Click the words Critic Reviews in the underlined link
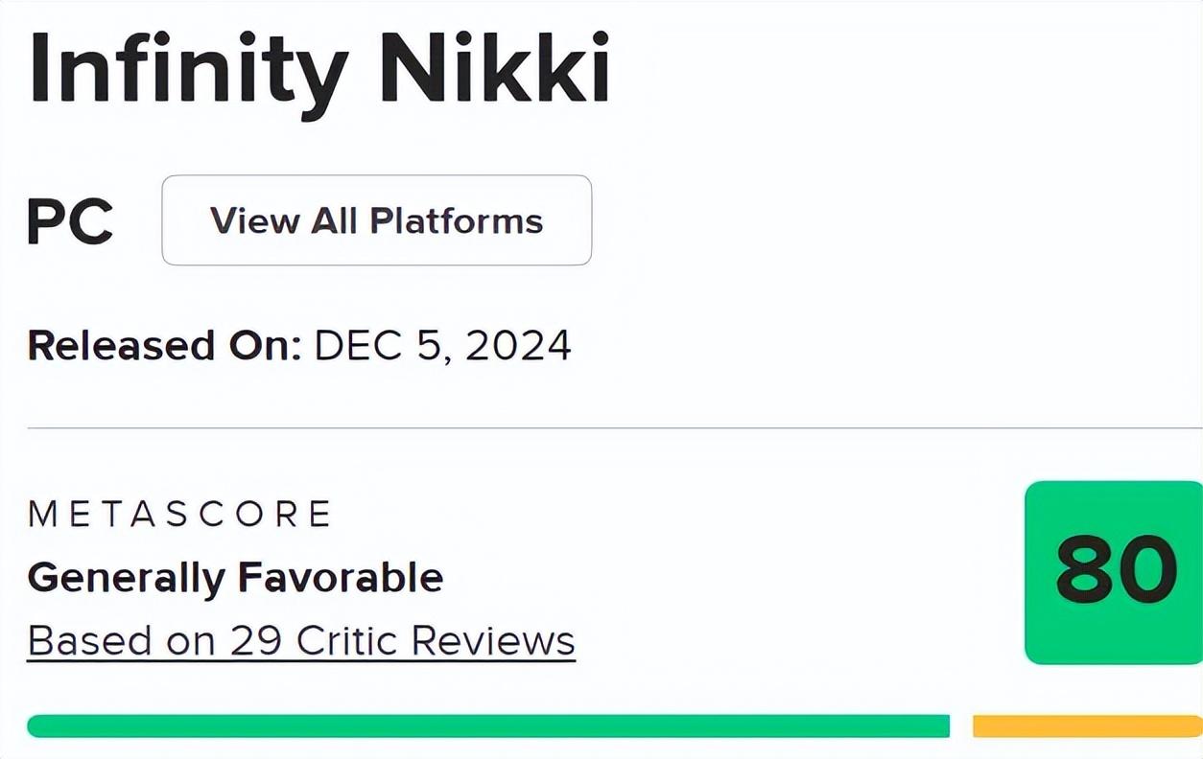The image size is (1203, 759). (x=436, y=641)
